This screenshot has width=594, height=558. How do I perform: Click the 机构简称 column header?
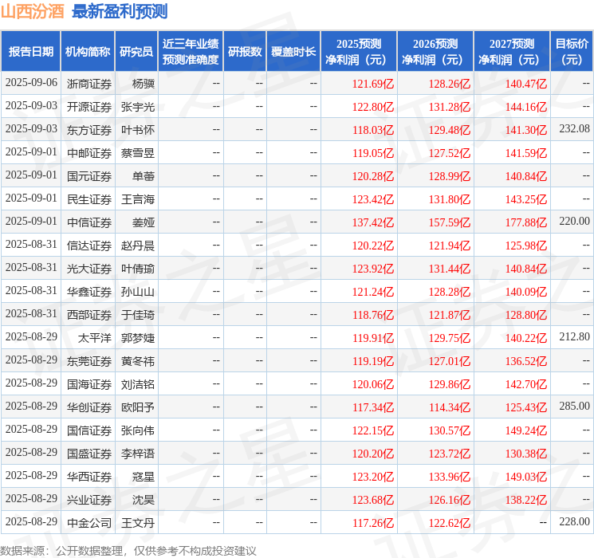tap(88, 52)
